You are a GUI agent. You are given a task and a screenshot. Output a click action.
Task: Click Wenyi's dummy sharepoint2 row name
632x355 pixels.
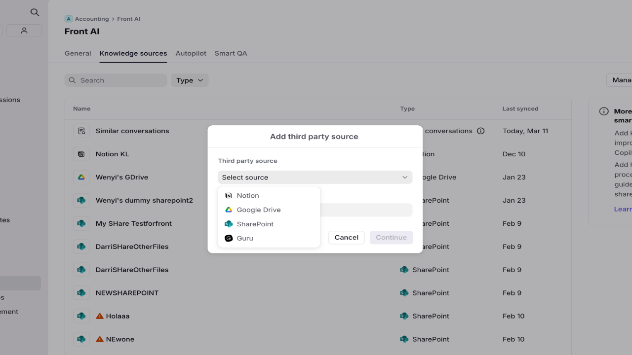point(144,200)
